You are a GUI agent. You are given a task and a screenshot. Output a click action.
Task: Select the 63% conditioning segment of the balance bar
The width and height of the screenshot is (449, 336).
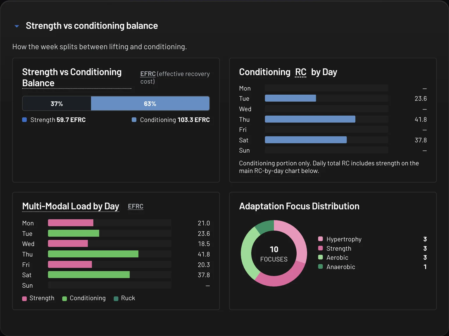150,104
